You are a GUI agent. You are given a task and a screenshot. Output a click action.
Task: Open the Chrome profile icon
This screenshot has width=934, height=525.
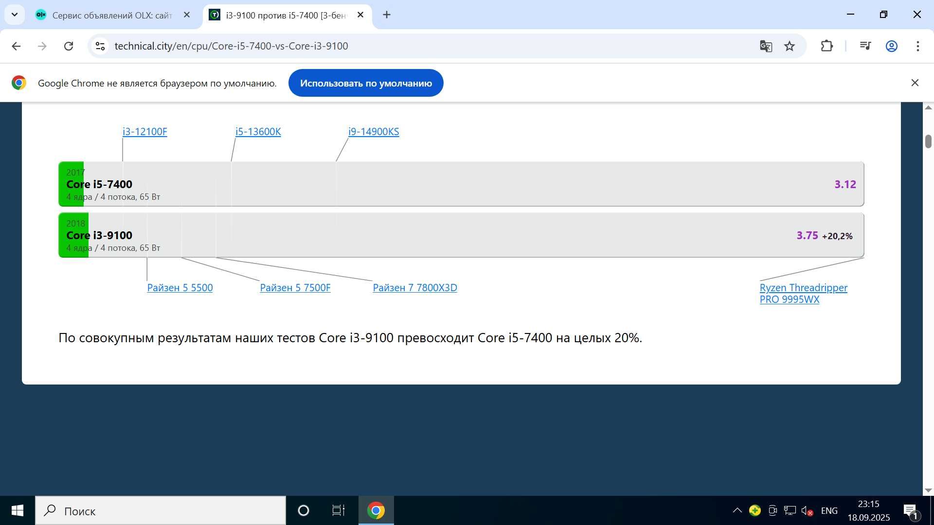892,46
